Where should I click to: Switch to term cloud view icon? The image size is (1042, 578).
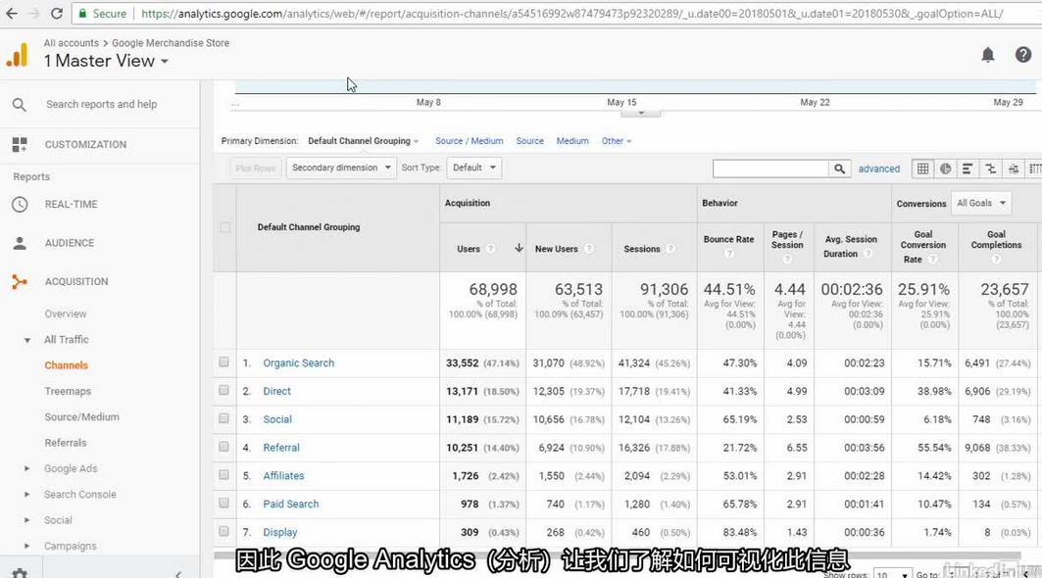coord(1013,169)
